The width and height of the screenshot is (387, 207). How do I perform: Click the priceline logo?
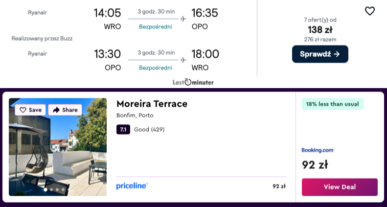(x=132, y=186)
